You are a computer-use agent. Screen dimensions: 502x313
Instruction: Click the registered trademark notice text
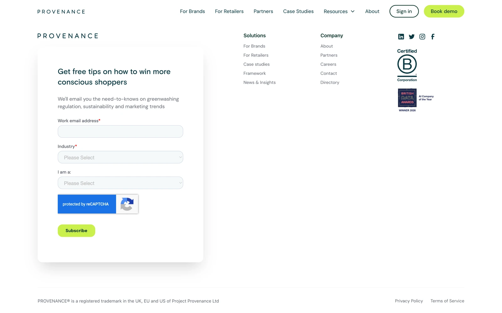click(128, 301)
